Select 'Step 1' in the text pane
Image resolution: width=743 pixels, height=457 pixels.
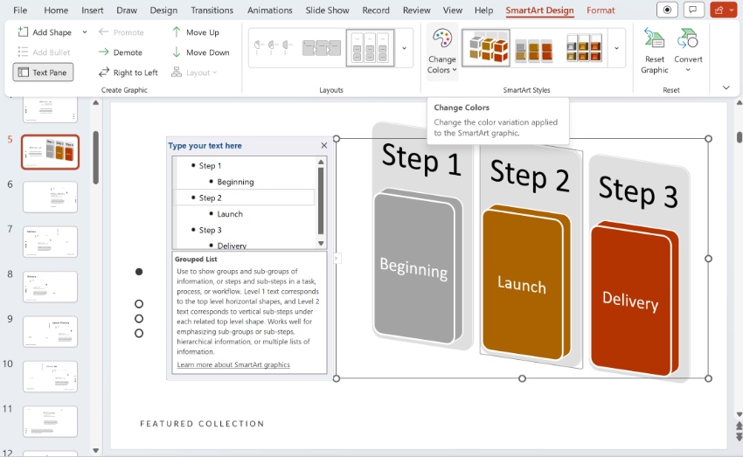click(x=210, y=166)
